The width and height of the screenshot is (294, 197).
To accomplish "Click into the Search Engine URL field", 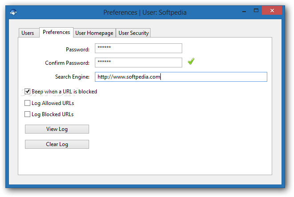I will (x=181, y=77).
